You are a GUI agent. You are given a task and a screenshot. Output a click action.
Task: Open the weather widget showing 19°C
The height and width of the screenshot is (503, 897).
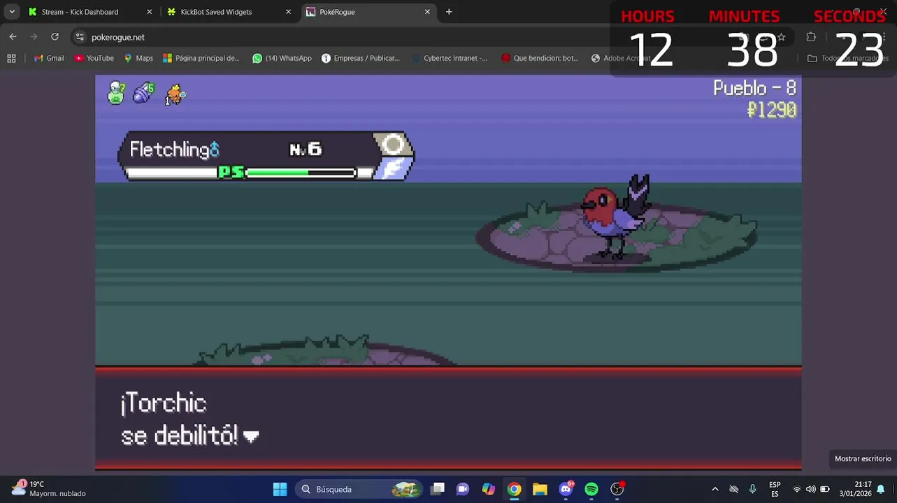tap(49, 489)
